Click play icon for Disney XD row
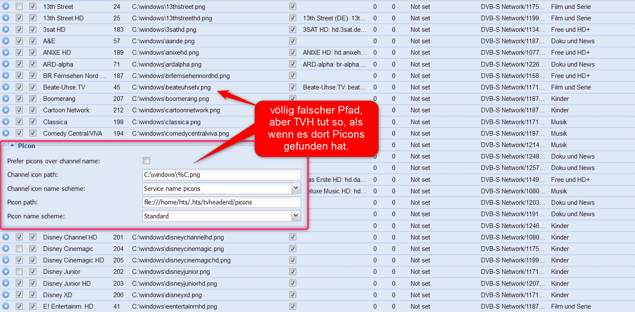Image resolution: width=635 pixels, height=312 pixels. pyautogui.click(x=6, y=295)
